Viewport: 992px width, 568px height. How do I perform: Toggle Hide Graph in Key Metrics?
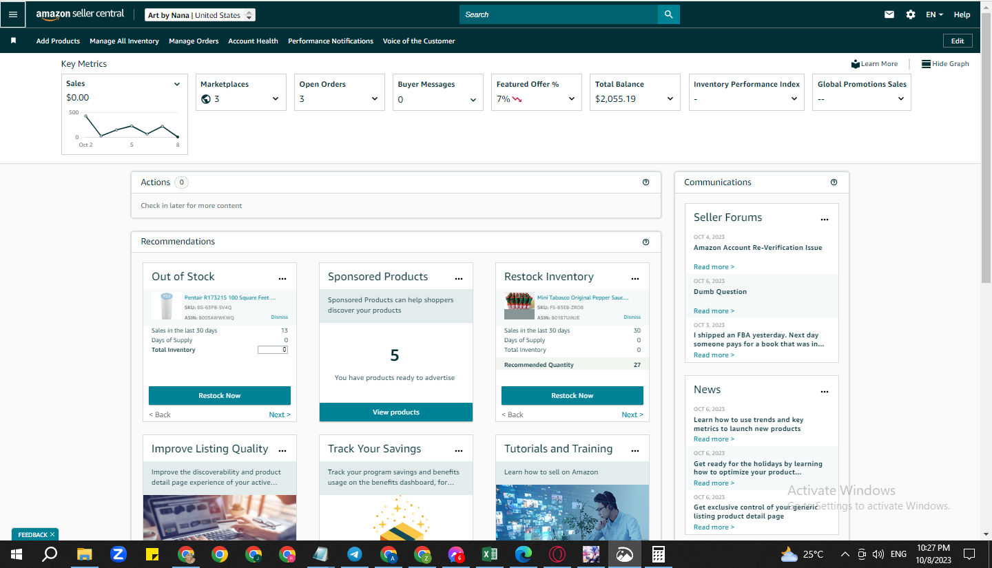[x=945, y=64]
